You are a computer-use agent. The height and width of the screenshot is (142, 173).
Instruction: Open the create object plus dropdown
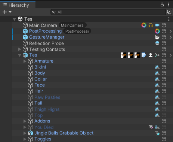(x=7, y=12)
